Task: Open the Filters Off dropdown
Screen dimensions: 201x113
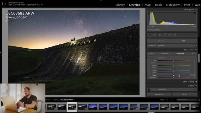Action: [187, 100]
